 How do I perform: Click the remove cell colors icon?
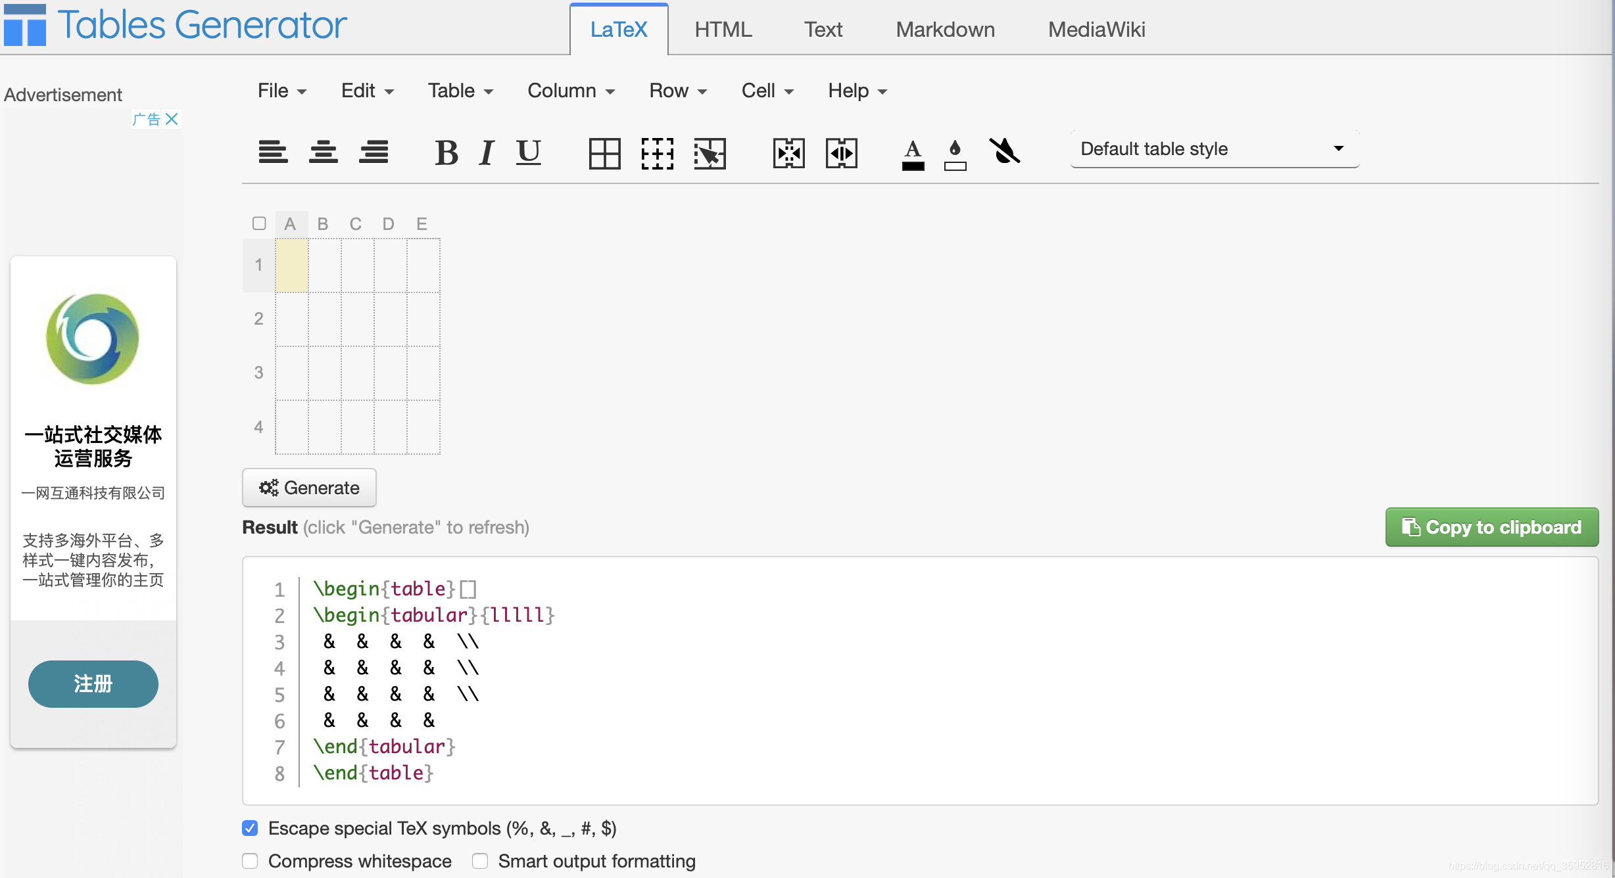[x=1004, y=152]
